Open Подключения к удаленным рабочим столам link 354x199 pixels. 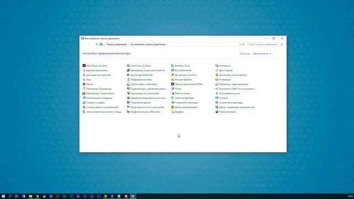tap(149, 88)
